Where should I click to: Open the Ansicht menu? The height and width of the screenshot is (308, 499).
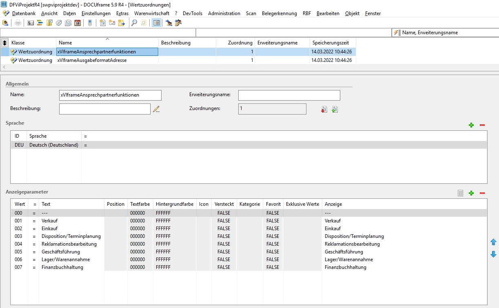(49, 13)
